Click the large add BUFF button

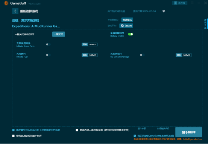tap(189, 132)
